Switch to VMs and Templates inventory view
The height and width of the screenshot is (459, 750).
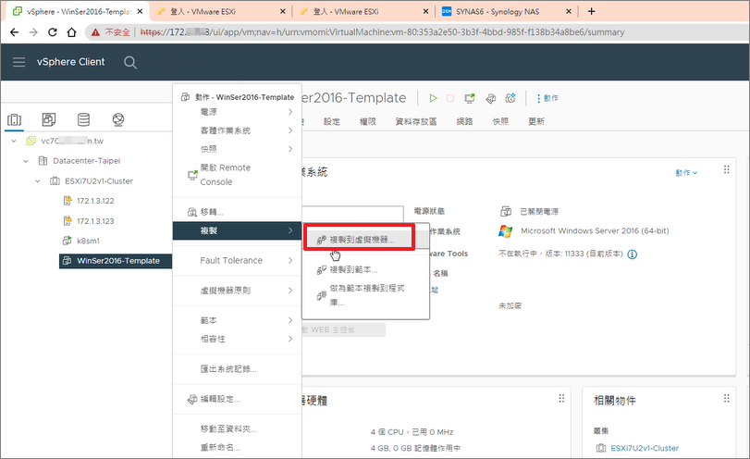point(49,119)
